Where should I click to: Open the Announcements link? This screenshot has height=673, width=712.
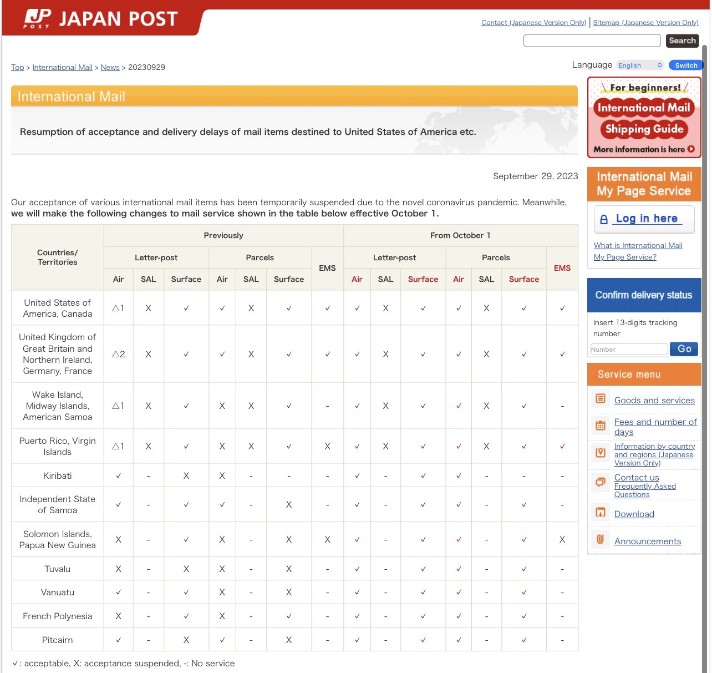(x=647, y=541)
